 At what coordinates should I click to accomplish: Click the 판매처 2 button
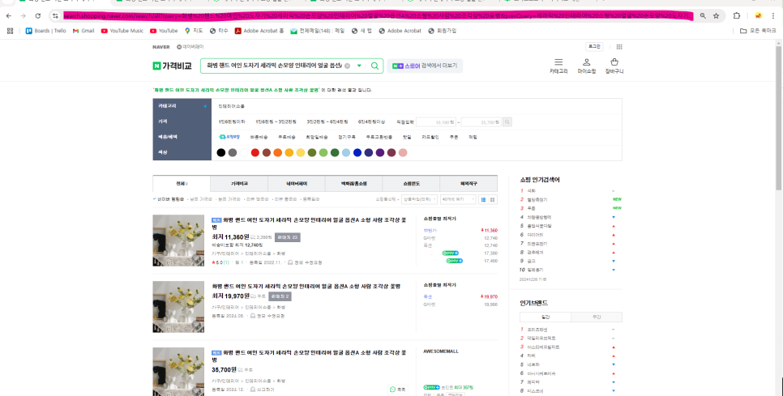(280, 296)
